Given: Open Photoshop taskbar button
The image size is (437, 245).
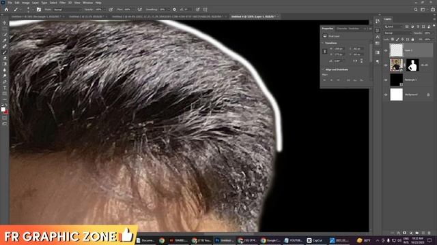Looking at the screenshot, I should [225, 240].
